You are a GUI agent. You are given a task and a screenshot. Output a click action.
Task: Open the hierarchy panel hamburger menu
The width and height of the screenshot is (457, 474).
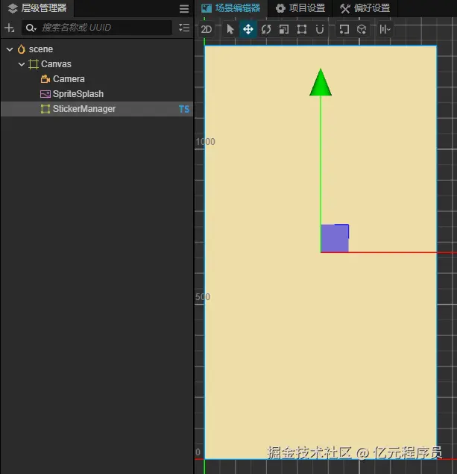coord(184,8)
